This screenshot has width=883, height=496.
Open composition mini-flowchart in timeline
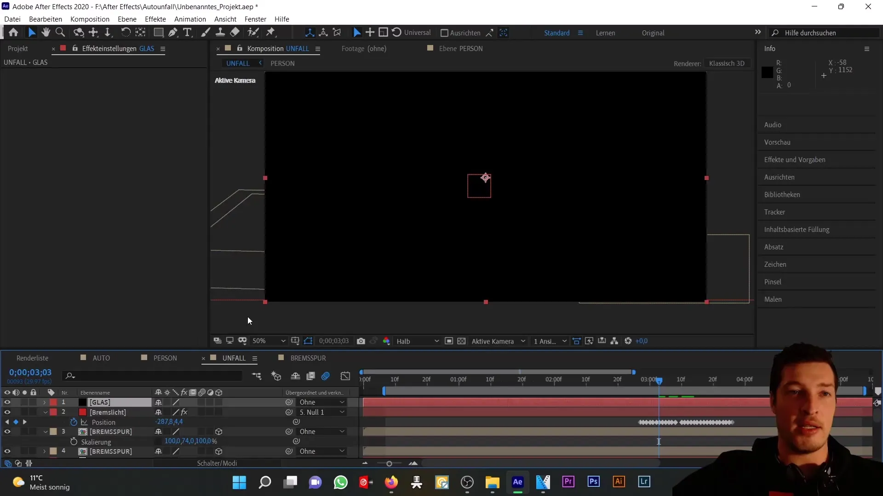[257, 376]
